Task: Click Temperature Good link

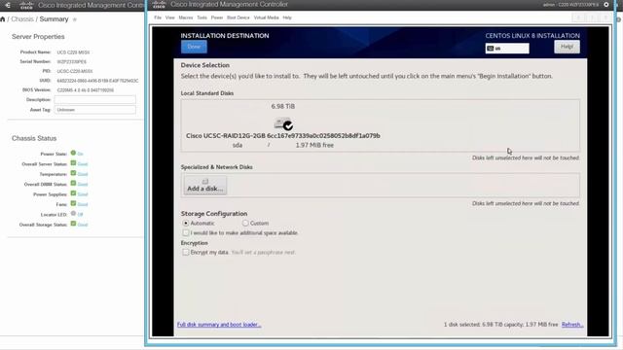Action: [x=83, y=174]
